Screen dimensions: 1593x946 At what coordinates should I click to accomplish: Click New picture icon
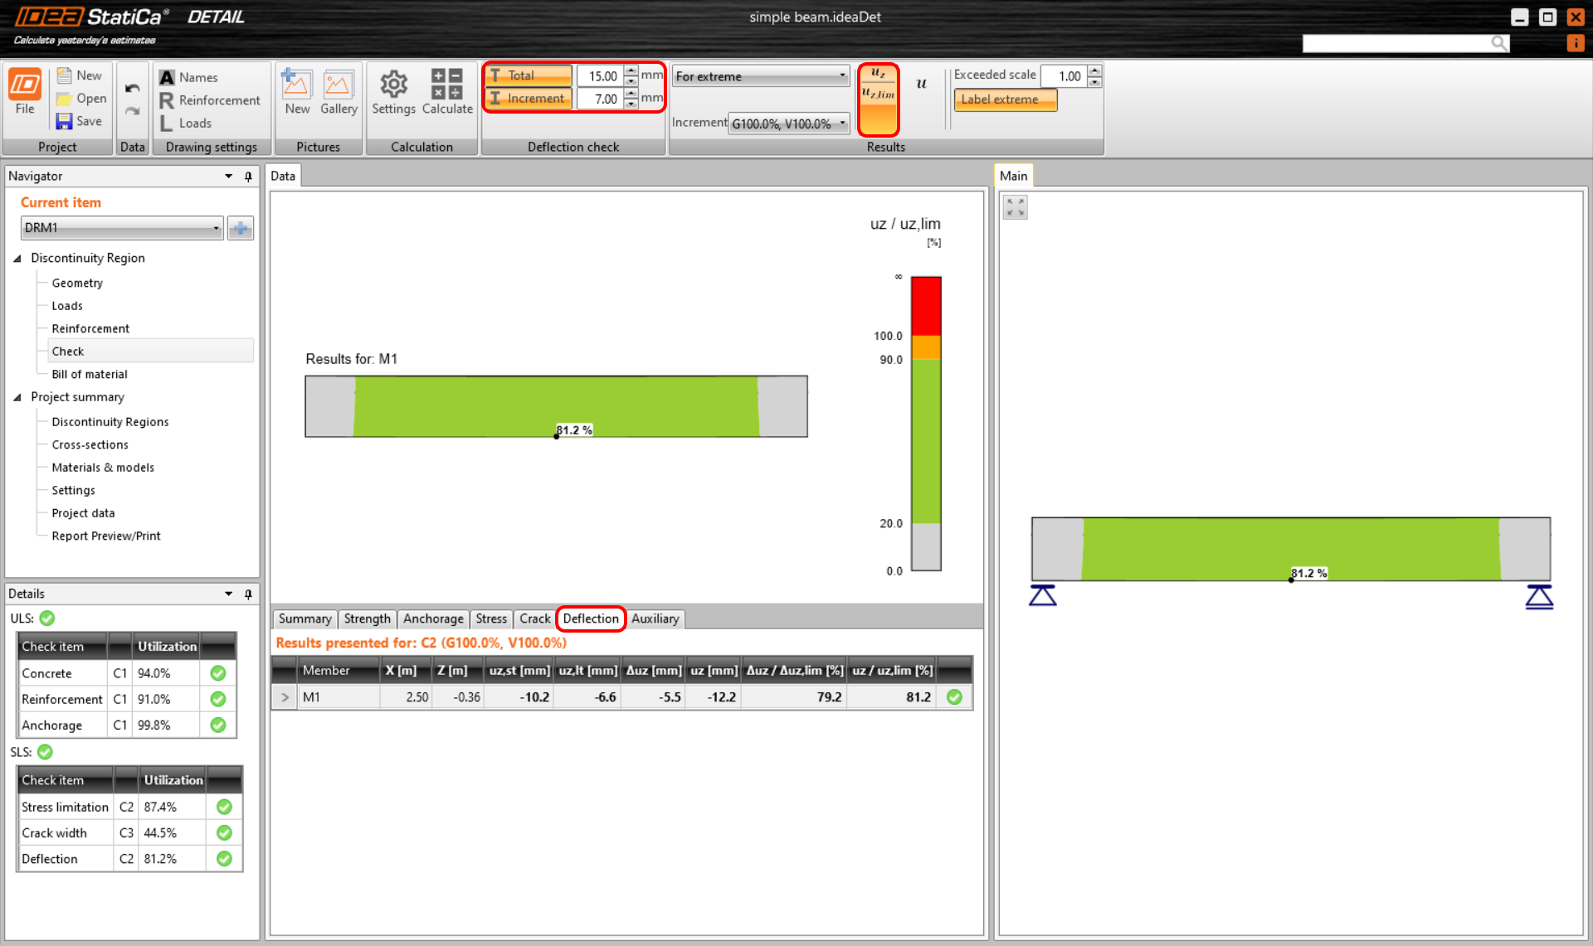(x=296, y=85)
